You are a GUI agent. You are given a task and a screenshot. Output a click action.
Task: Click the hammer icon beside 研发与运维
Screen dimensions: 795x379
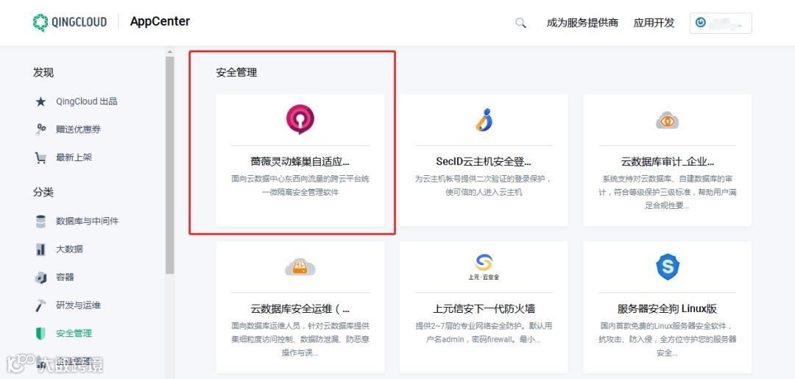tap(40, 305)
